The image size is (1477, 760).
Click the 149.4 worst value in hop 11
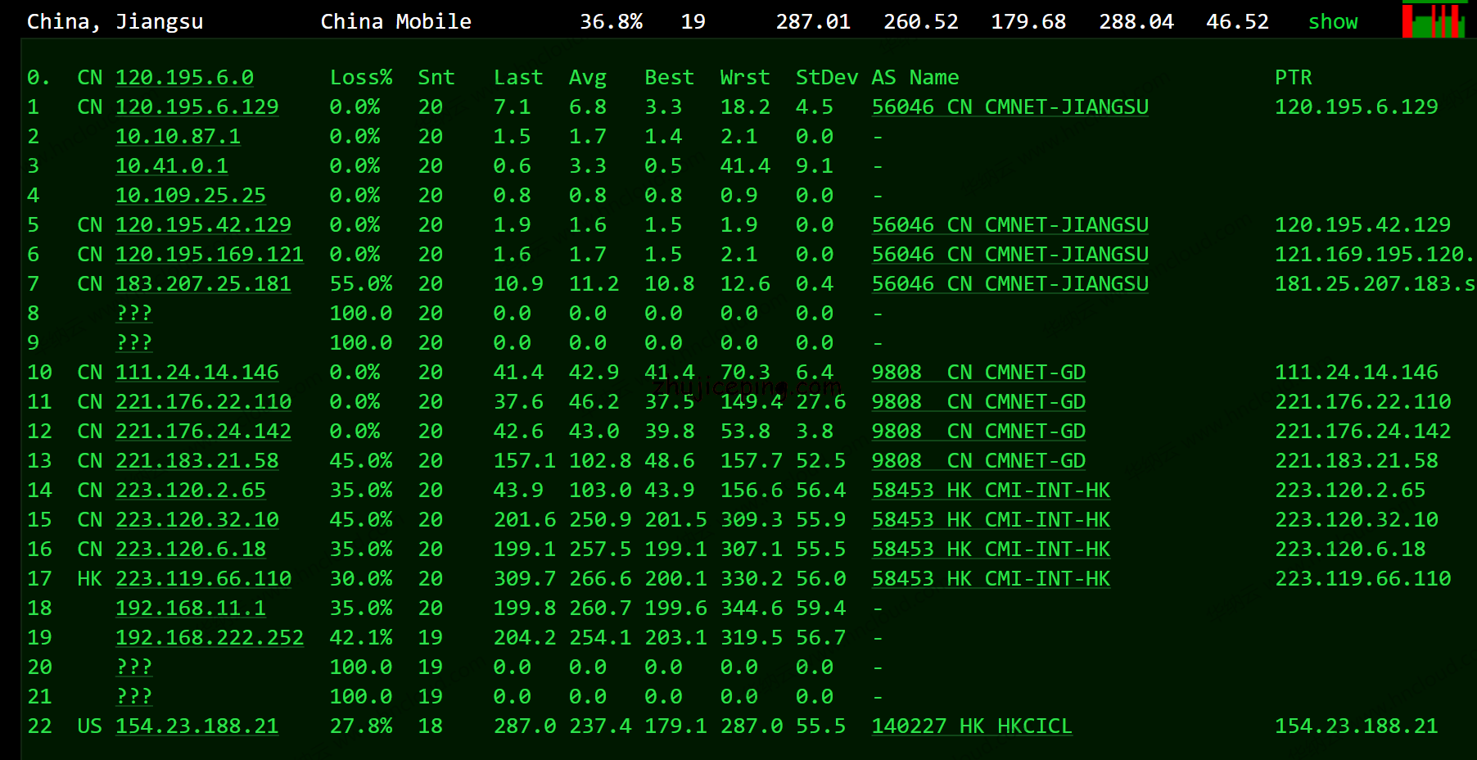coord(752,402)
